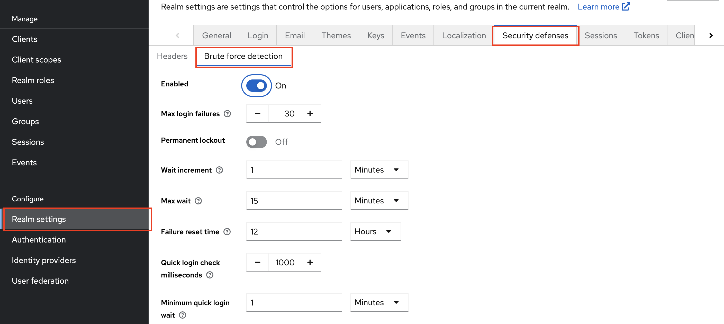Decrease Quick login check milliseconds value
724x324 pixels.
[257, 262]
